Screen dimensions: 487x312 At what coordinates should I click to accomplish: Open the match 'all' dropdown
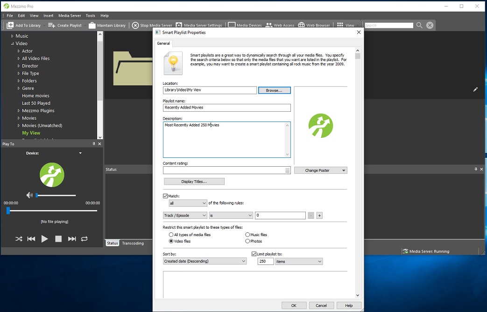coord(188,203)
